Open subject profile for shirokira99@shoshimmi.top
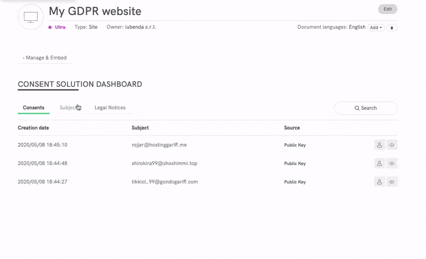The image size is (426, 259). click(x=380, y=163)
